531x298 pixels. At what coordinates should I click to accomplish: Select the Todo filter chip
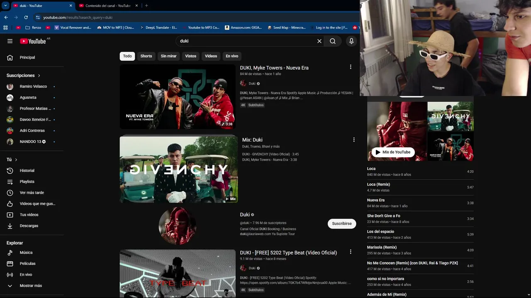point(127,56)
